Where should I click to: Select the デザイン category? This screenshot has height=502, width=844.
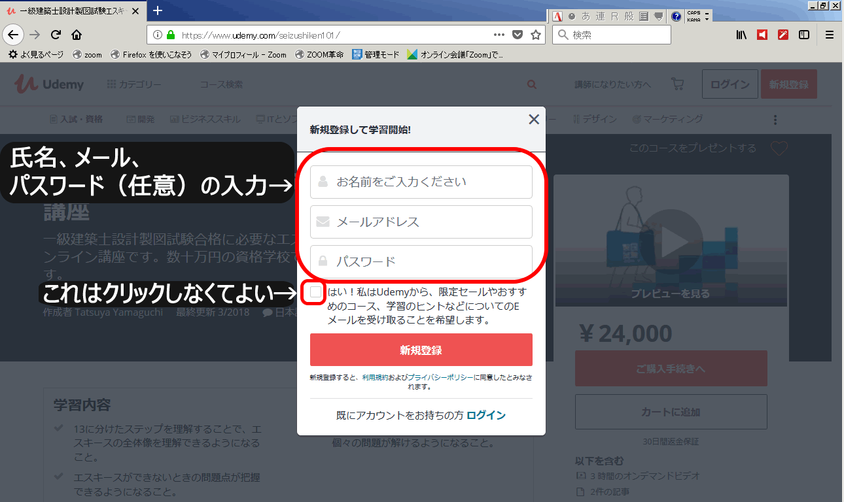pyautogui.click(x=595, y=119)
